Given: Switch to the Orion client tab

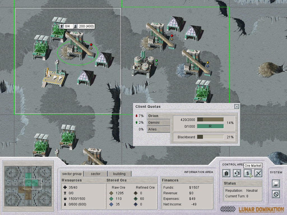Looking at the screenshot, I should (159, 116).
